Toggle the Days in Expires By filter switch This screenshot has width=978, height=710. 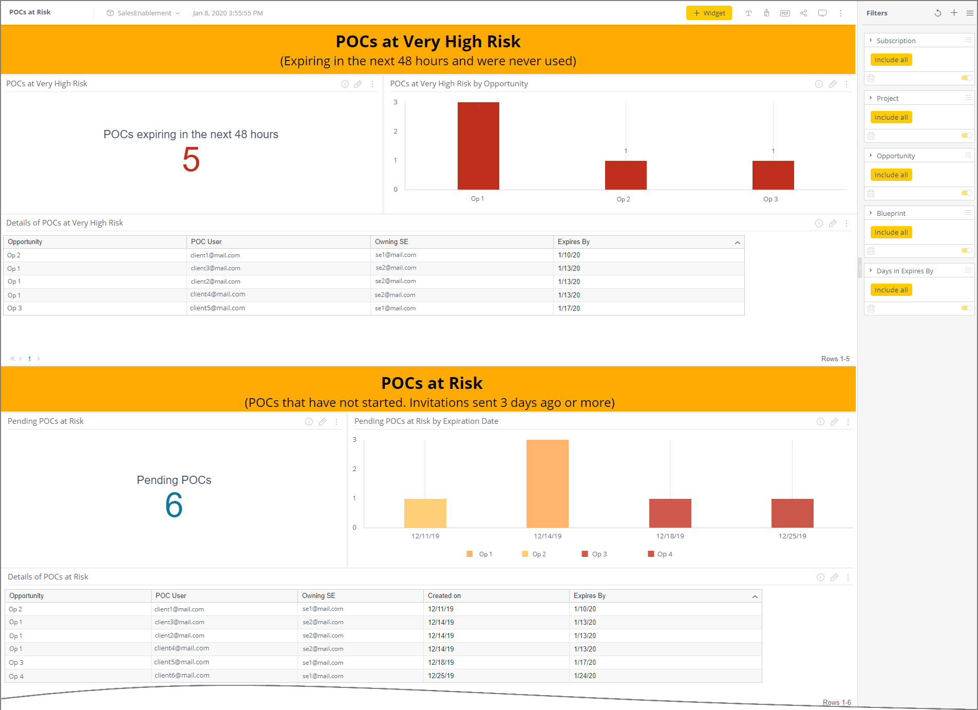pyautogui.click(x=967, y=308)
